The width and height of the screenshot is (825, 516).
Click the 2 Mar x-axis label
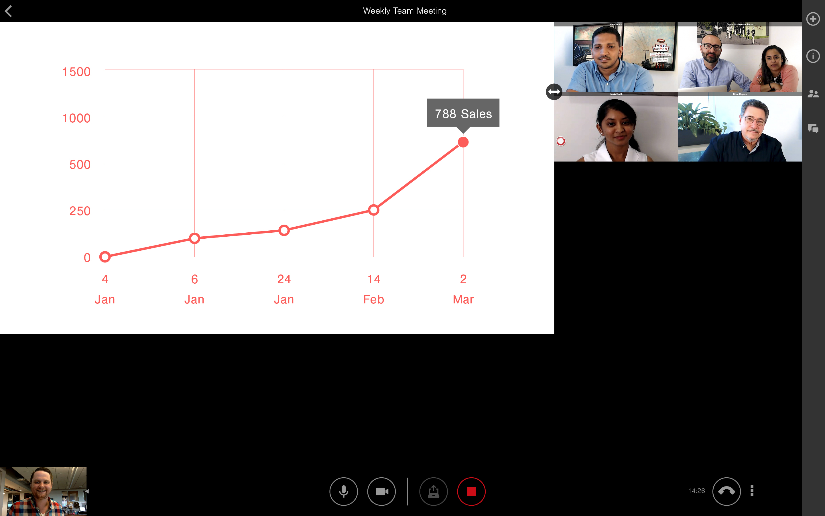[463, 289]
